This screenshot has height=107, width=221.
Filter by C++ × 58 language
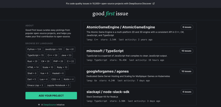click(x=52, y=55)
